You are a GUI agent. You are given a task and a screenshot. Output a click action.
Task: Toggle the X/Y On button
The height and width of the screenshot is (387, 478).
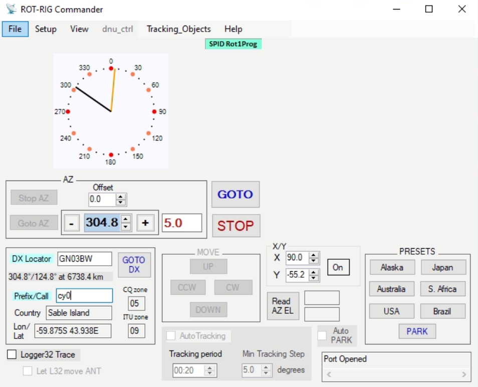tap(338, 267)
